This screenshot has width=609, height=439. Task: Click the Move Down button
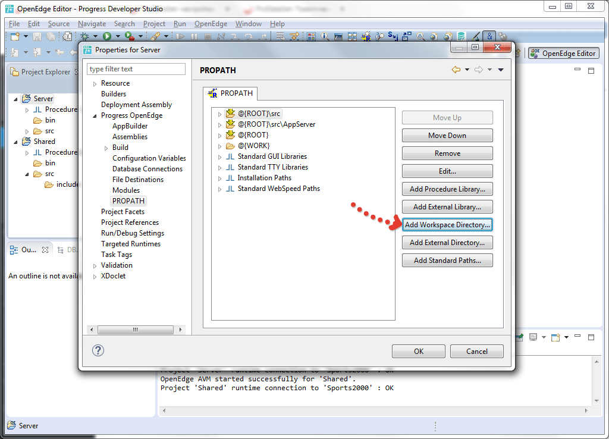[x=447, y=135]
